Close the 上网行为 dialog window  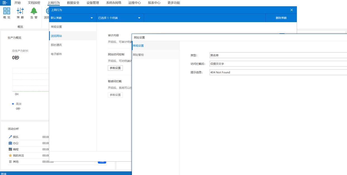292,10
